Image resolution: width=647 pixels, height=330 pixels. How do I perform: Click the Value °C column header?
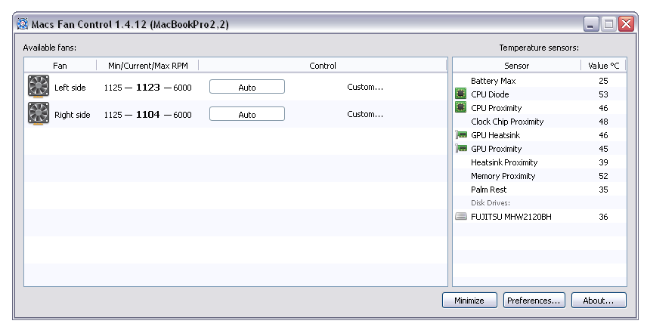click(603, 66)
